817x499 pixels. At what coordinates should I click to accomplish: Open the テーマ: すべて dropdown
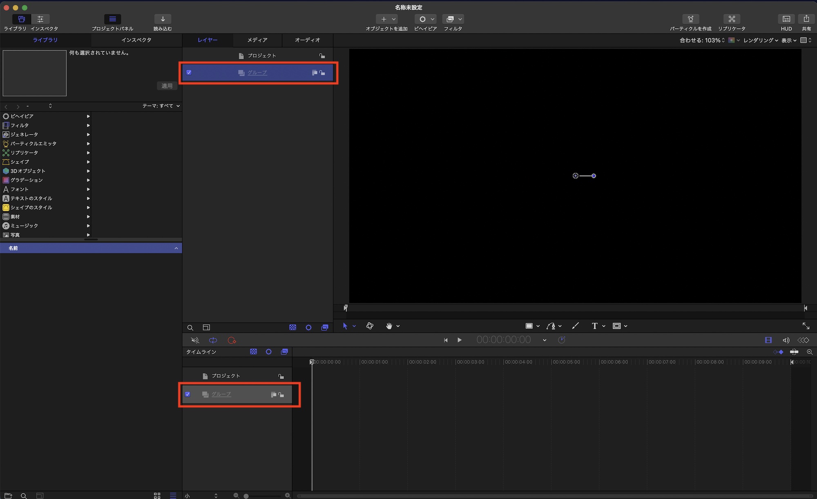coord(161,106)
